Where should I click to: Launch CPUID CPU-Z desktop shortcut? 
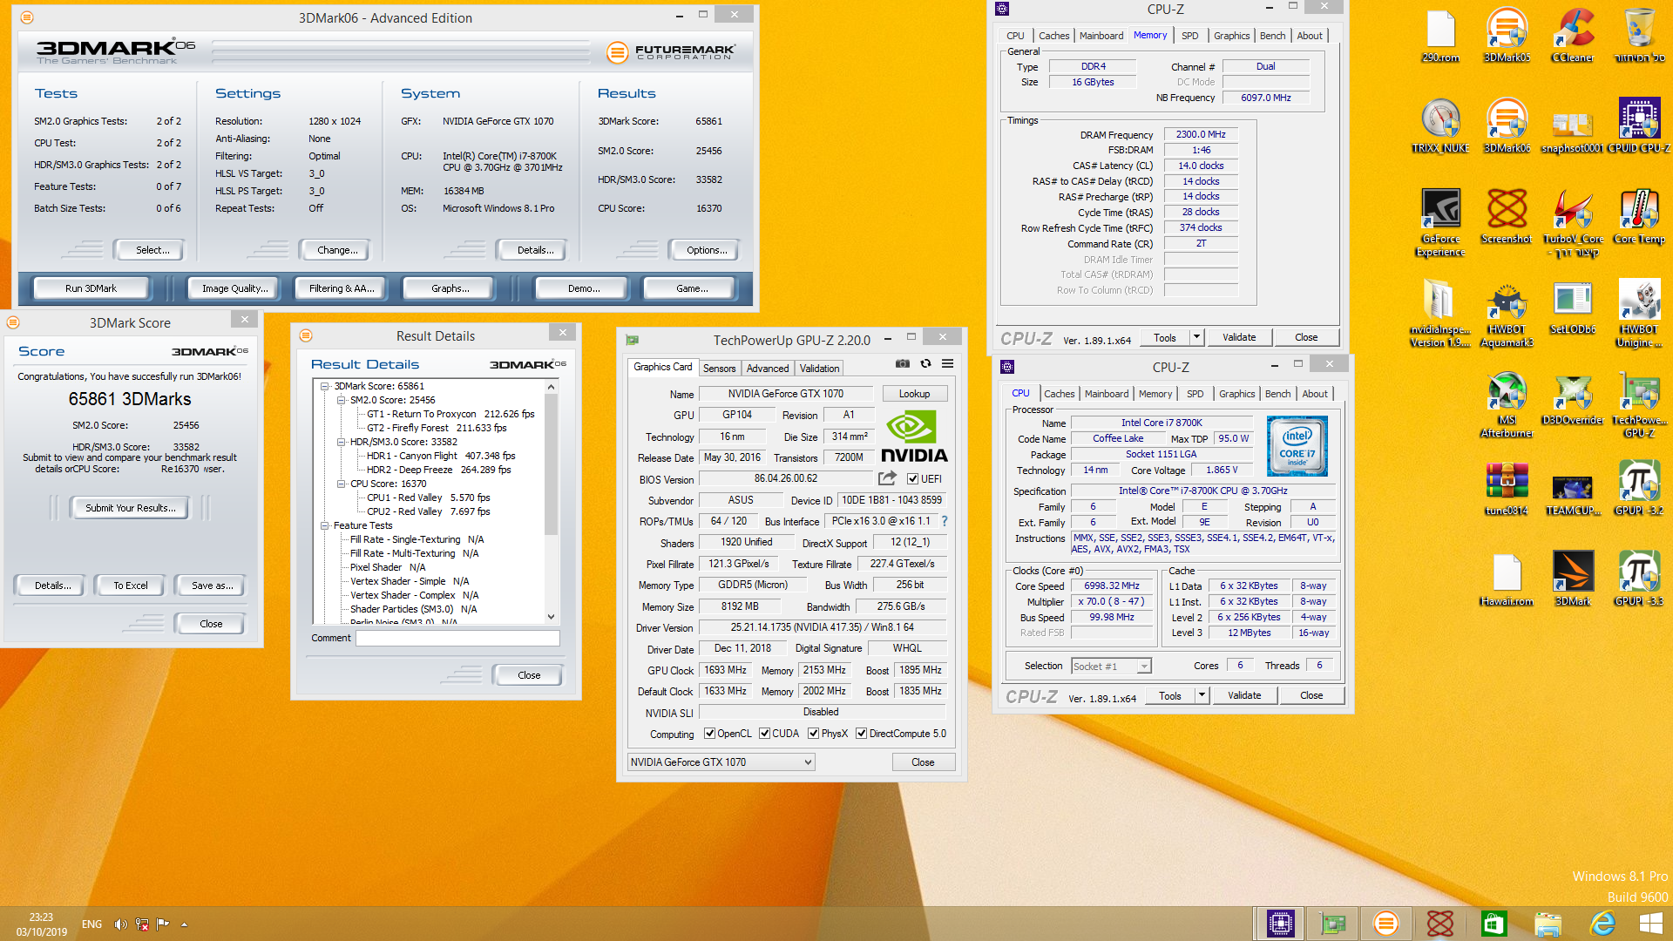point(1639,127)
